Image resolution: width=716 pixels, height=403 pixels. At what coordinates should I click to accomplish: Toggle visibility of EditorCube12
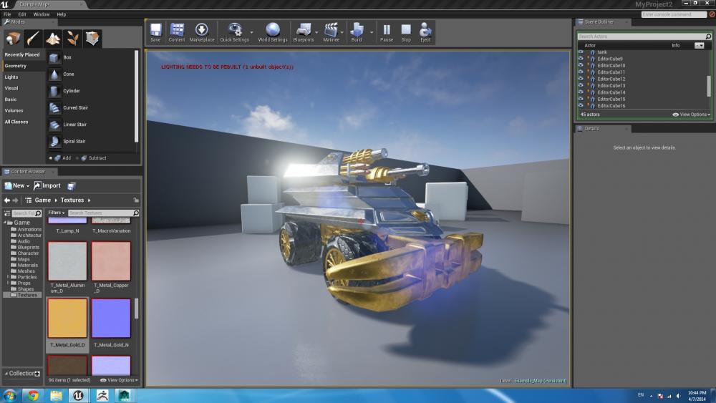[x=581, y=79]
